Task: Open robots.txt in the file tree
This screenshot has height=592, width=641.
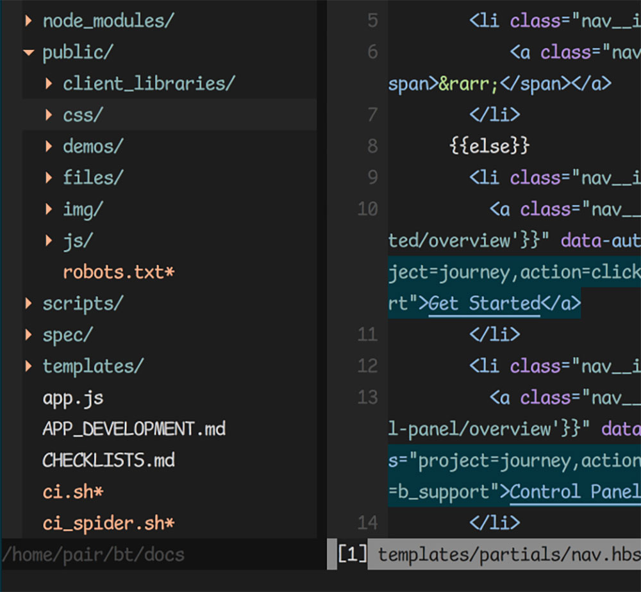Action: pyautogui.click(x=119, y=272)
